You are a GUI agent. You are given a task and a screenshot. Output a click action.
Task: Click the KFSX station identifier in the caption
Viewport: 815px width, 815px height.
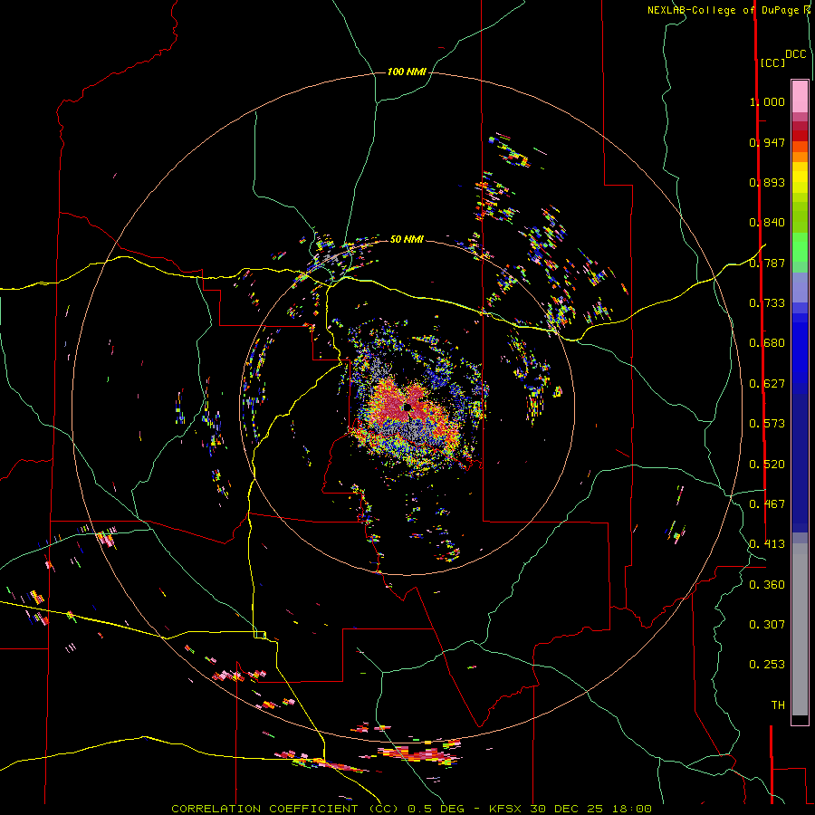pyautogui.click(x=504, y=809)
